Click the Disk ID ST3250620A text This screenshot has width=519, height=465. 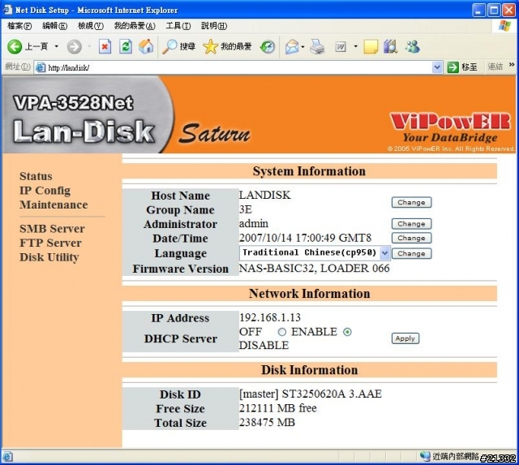311,394
